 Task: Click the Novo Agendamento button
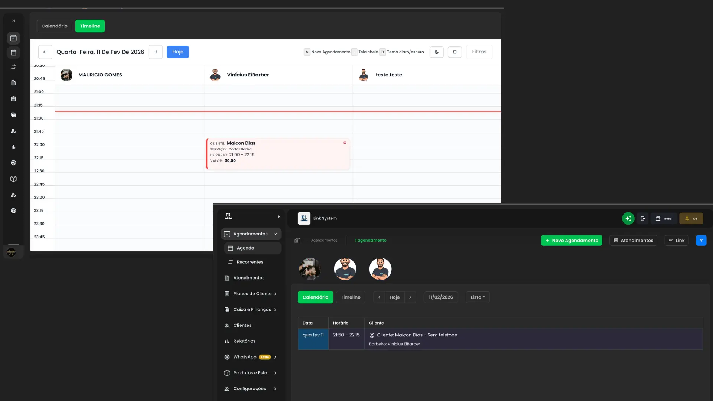(x=571, y=240)
